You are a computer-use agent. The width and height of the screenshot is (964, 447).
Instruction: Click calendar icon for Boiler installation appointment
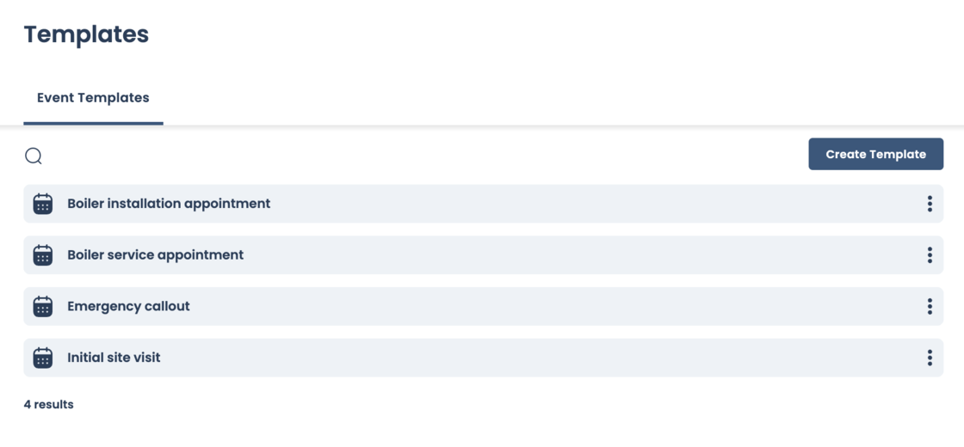[x=43, y=204]
